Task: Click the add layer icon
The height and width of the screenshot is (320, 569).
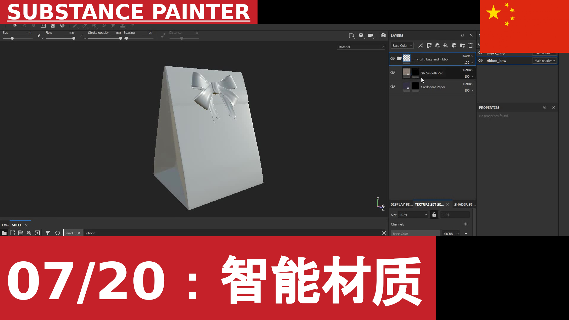Action: 437,45
